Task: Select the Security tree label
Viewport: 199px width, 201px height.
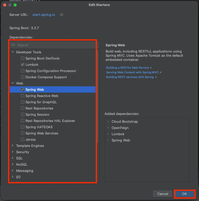Action: [x=23, y=152]
